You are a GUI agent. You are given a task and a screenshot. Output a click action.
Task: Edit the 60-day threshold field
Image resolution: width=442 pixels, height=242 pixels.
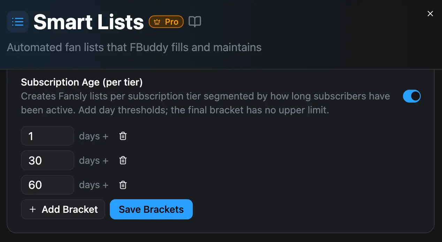pyautogui.click(x=47, y=185)
